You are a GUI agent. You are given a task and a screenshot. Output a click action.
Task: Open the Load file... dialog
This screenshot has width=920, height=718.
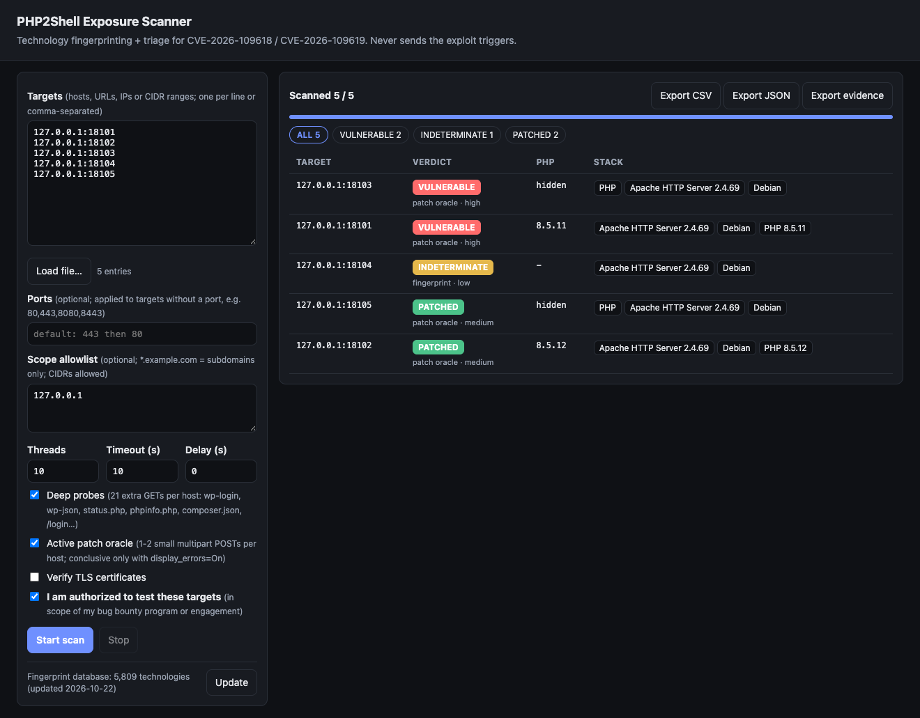tap(59, 271)
